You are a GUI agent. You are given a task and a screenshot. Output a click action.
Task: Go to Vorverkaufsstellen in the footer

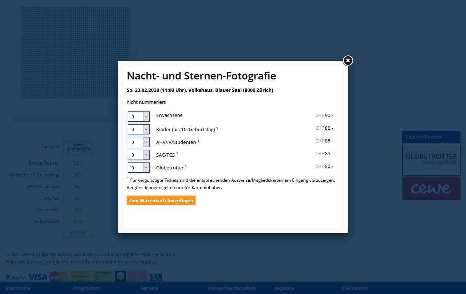(232, 288)
